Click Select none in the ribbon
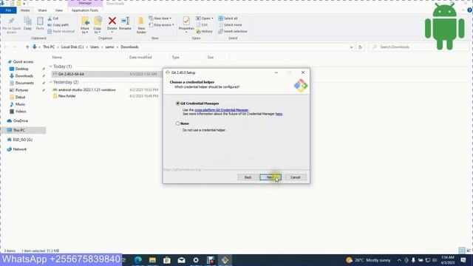The image size is (473, 266). 230,24
